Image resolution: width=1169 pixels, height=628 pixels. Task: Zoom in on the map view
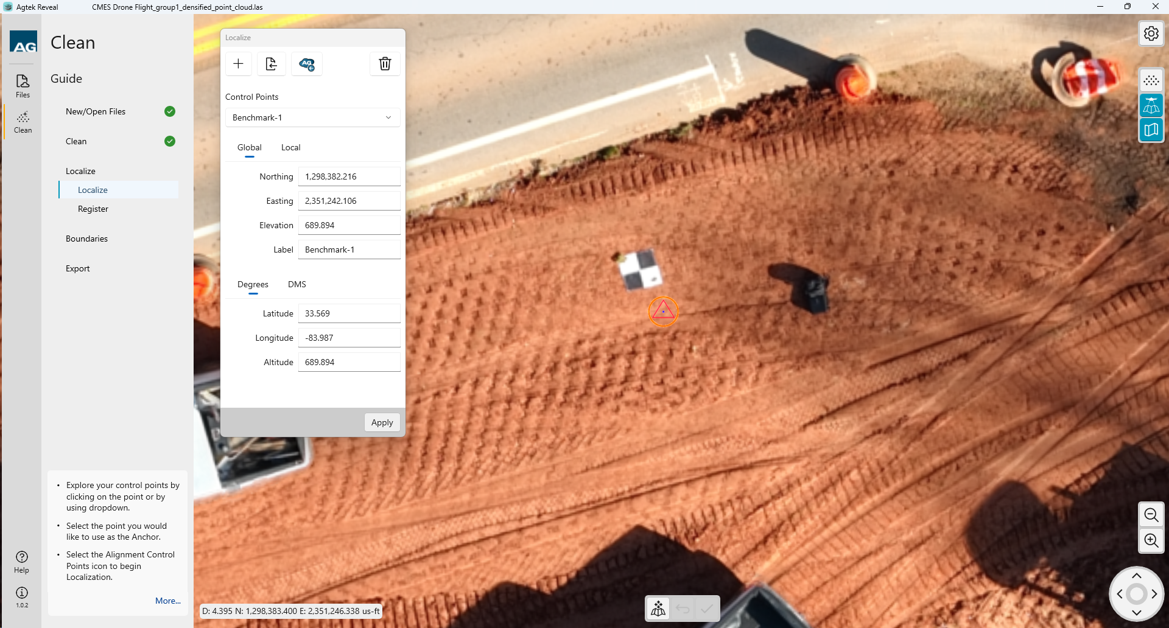[x=1151, y=540]
